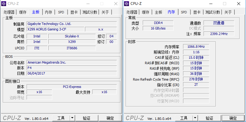Click the CPU-Z app icon in left window title bar
246x122 pixels.
(4, 4)
